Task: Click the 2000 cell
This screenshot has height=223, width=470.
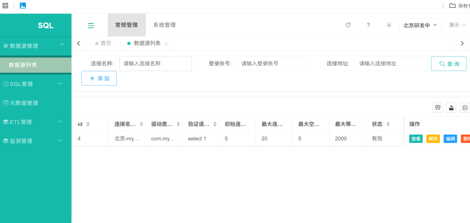Action: click(x=347, y=139)
